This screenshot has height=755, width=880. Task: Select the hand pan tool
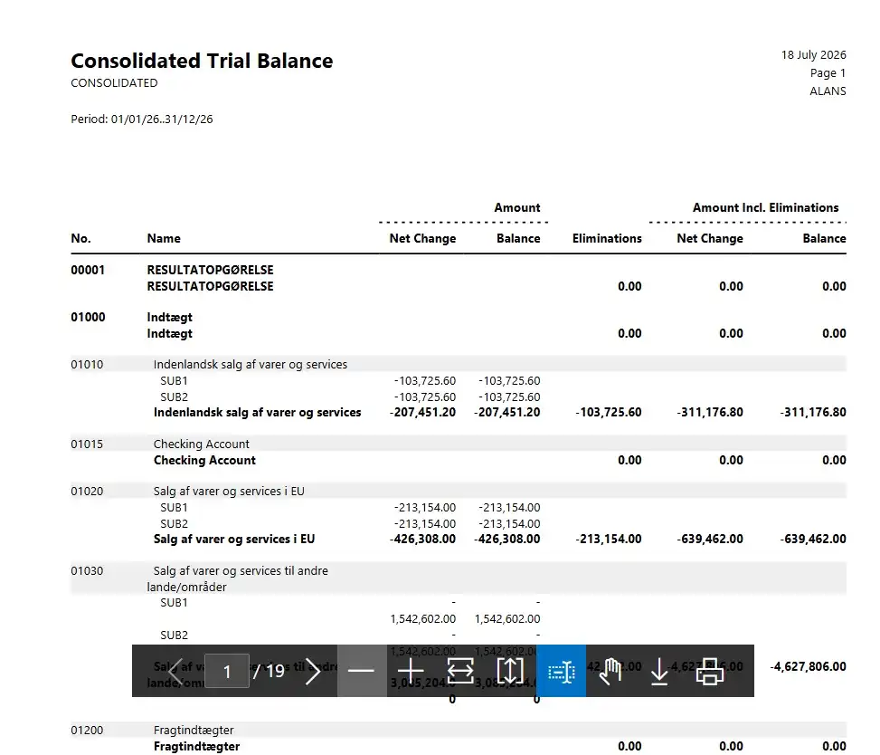point(610,671)
